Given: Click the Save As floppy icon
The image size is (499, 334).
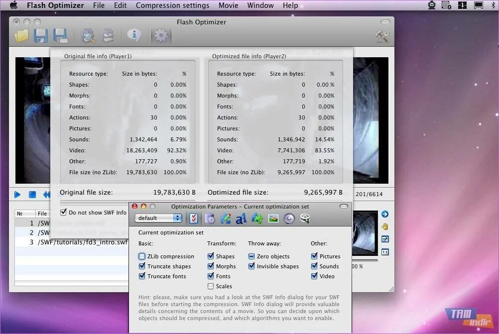Looking at the screenshot, I should tap(60, 36).
